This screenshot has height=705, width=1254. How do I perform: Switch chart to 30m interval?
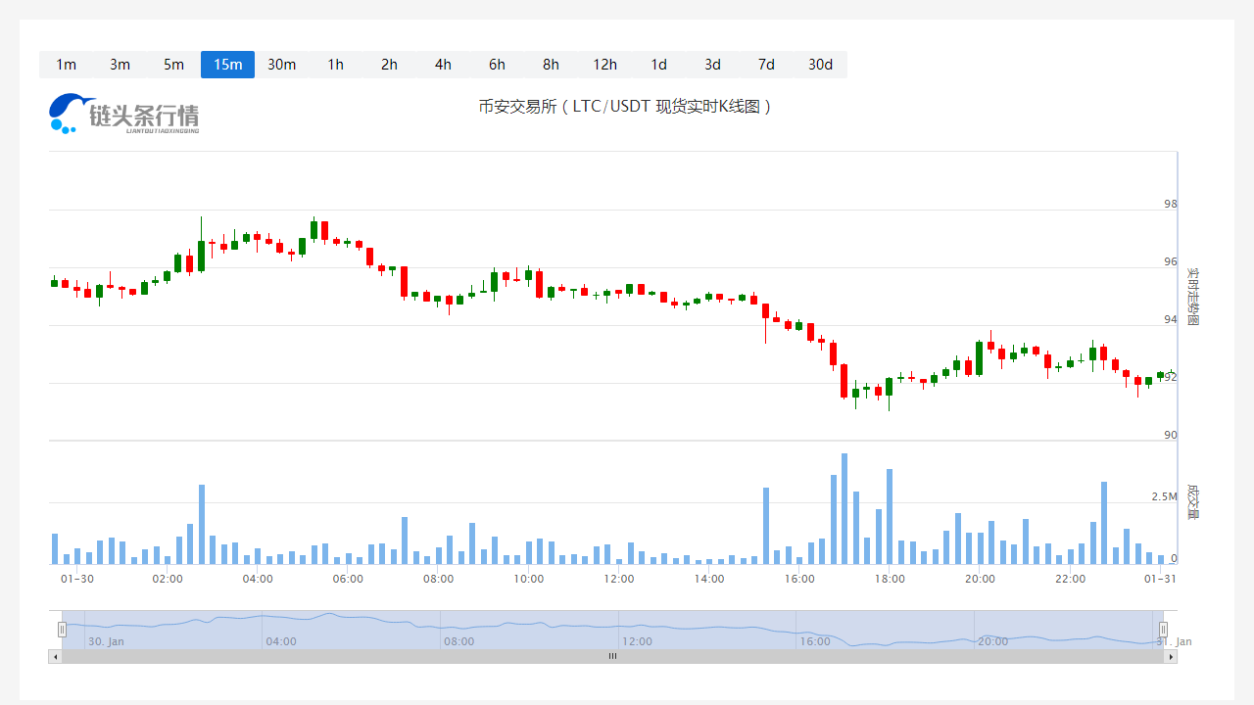click(x=281, y=65)
